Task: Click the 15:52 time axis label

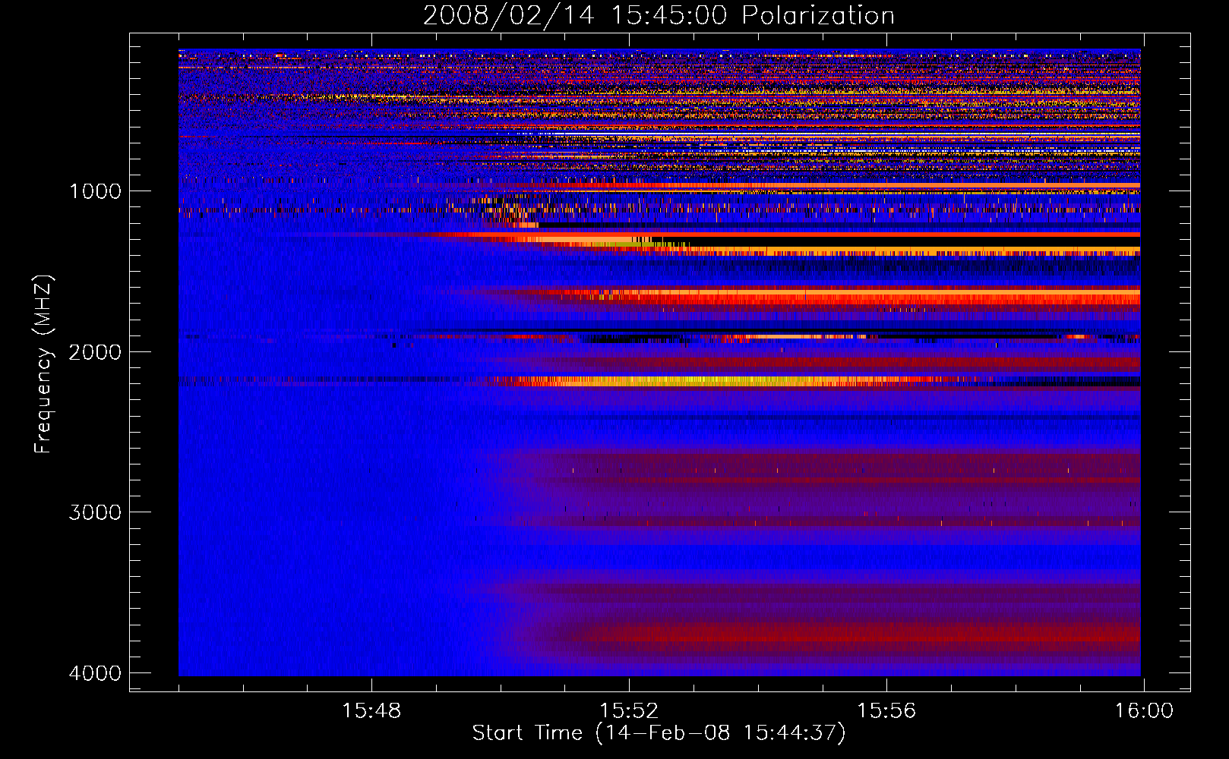Action: click(629, 711)
